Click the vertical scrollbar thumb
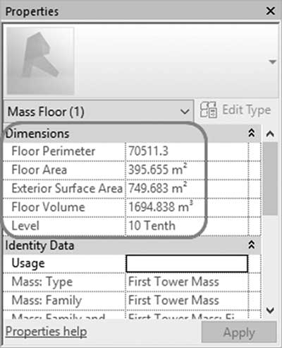The image size is (282, 348). coord(270,178)
